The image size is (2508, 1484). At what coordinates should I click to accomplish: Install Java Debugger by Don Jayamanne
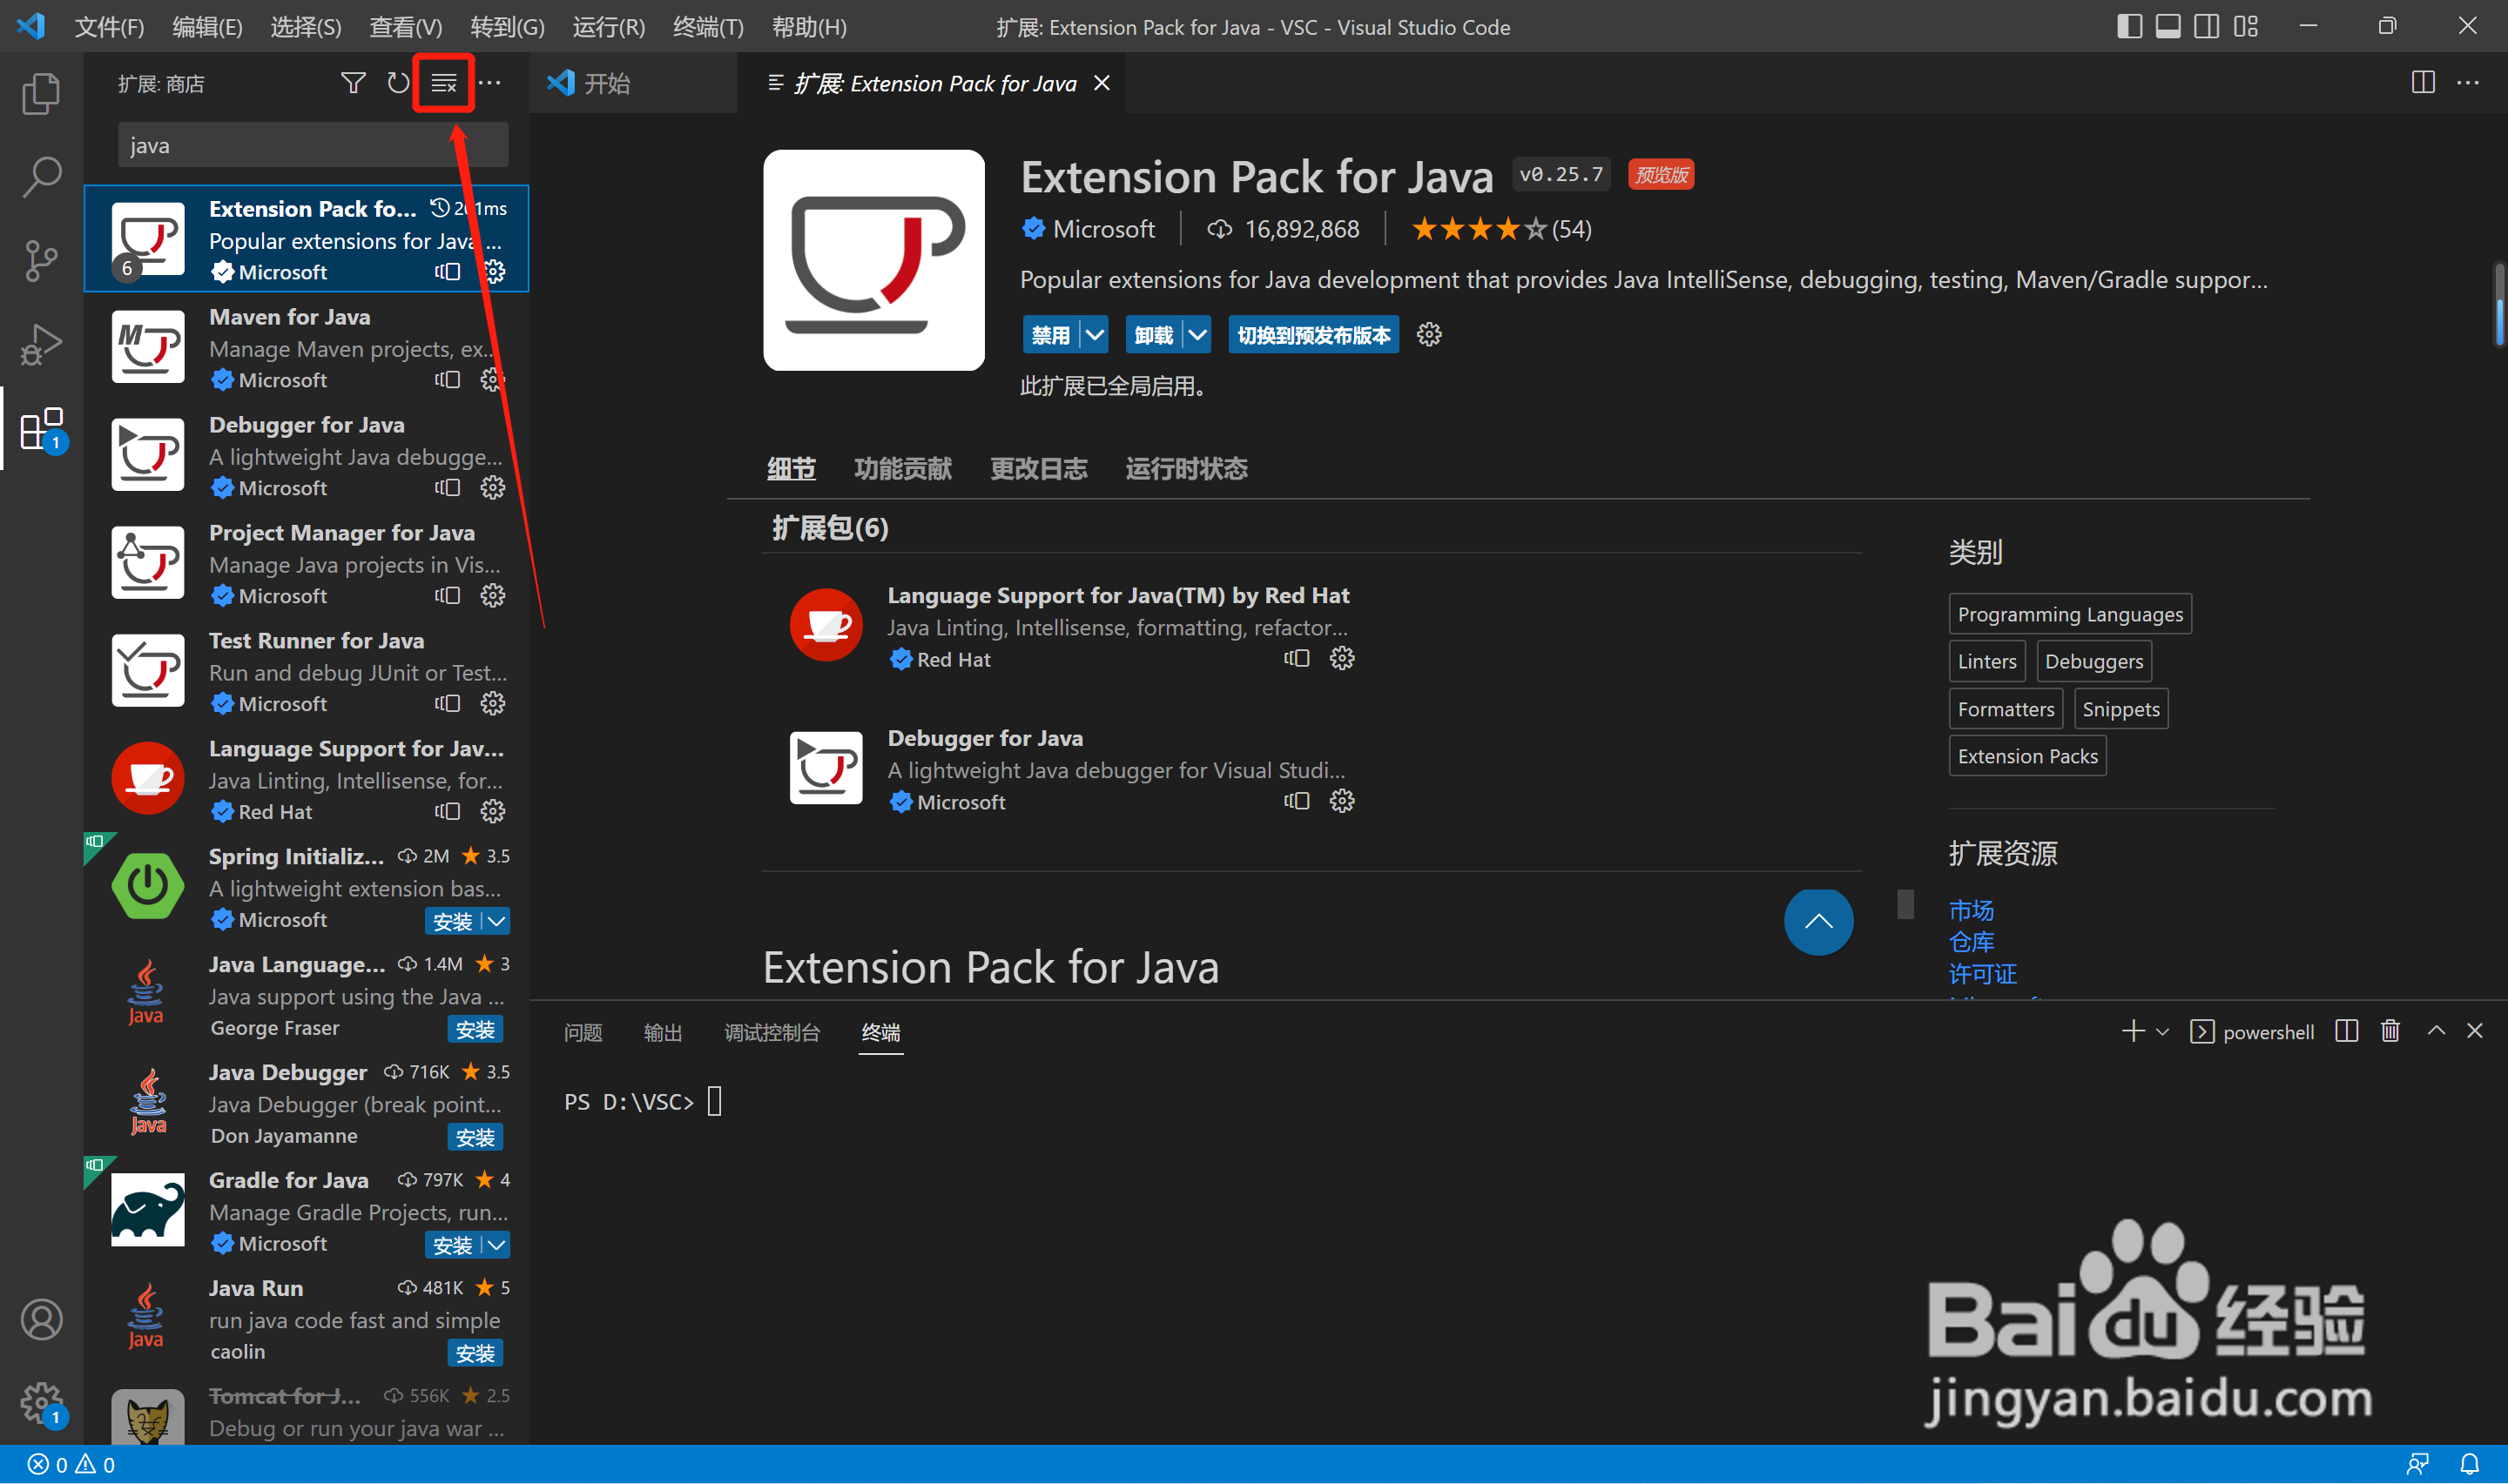coord(475,1137)
